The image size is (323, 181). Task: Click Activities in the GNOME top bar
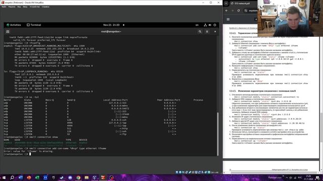point(14,25)
